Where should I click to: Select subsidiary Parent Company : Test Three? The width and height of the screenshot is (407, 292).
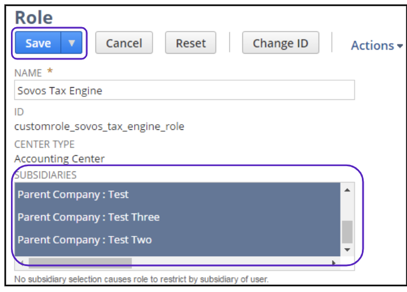tap(88, 217)
